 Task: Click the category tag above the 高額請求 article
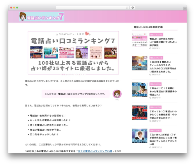pyautogui.click(x=155, y=84)
